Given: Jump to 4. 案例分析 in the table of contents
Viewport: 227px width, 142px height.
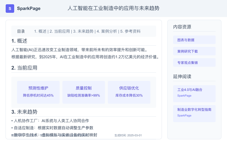Looking at the screenshot, I should [x=107, y=31].
